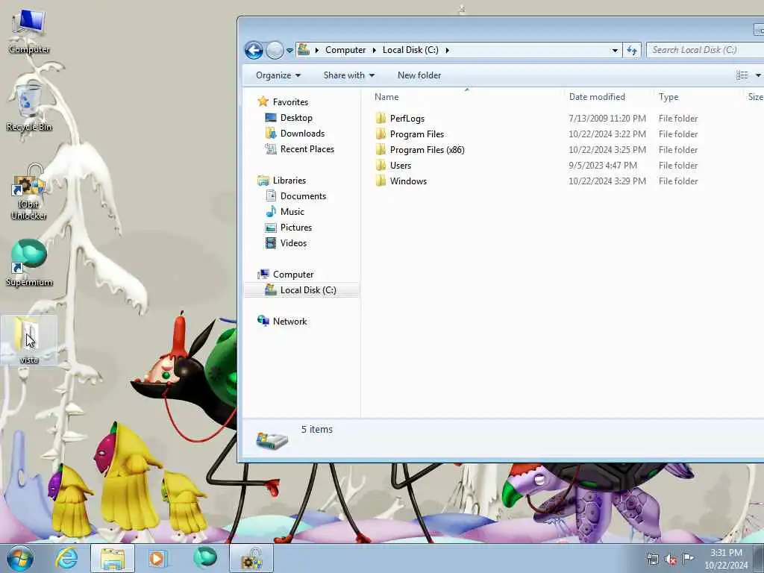The image size is (764, 573).
Task: Open Windows Media Player from taskbar
Action: 157,558
